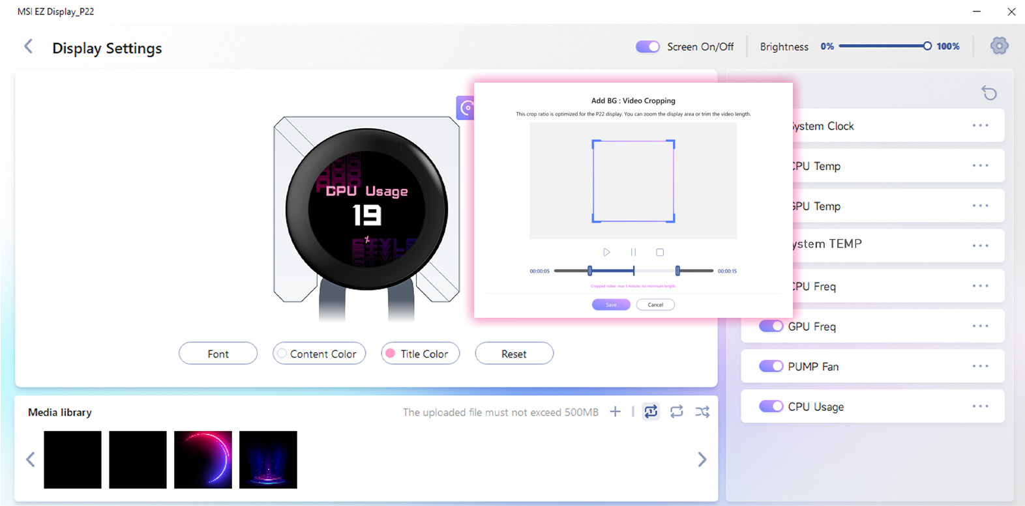Disable the GPU Freq toggle

click(x=771, y=326)
